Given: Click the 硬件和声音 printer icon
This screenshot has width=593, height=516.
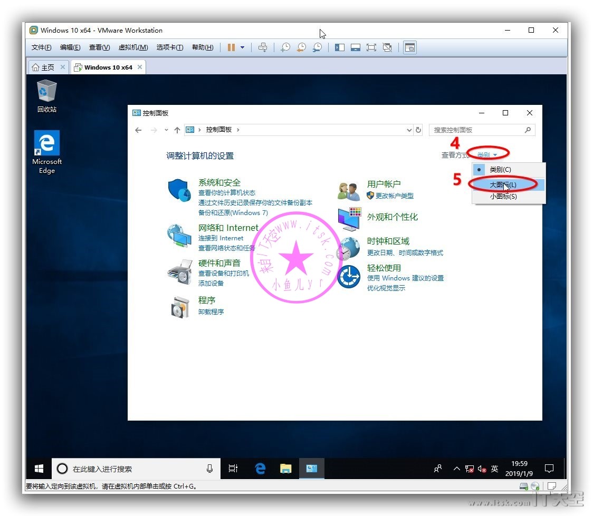Looking at the screenshot, I should [x=179, y=271].
